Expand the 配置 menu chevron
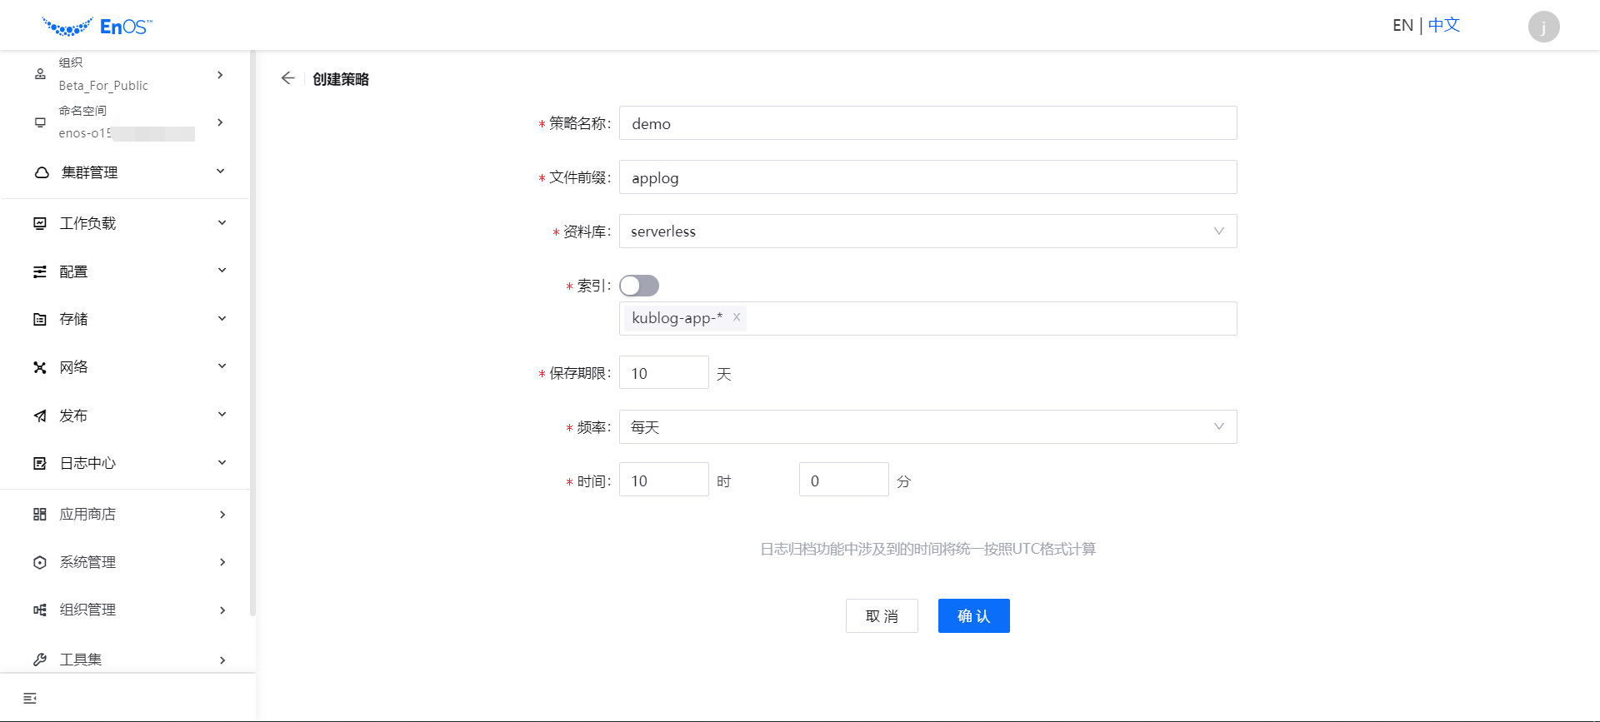This screenshot has width=1600, height=722. (x=222, y=271)
